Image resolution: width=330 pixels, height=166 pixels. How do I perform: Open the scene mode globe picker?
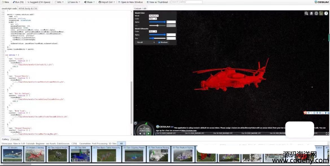[x=316, y=13]
